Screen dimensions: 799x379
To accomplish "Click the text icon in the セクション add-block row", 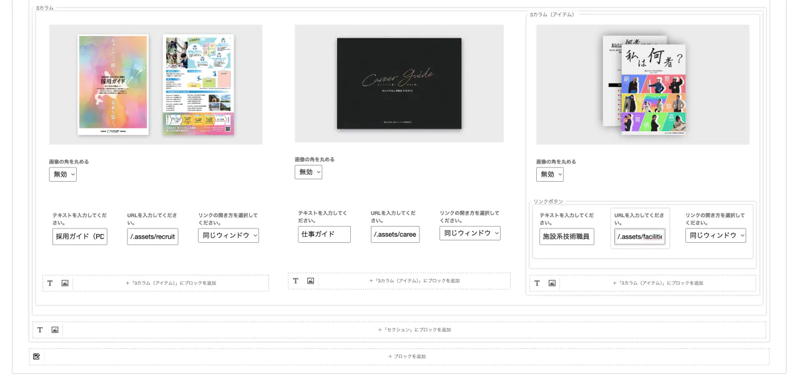I will click(x=40, y=330).
